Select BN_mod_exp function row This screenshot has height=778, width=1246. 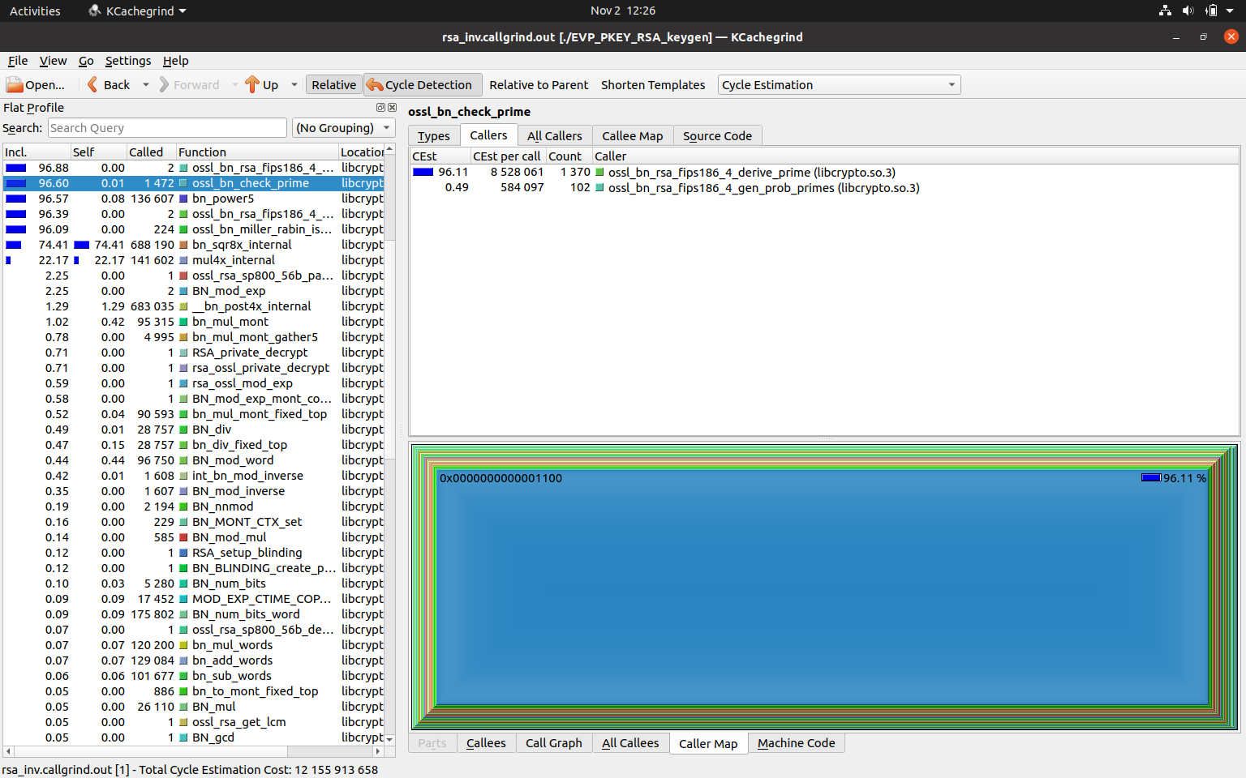[x=193, y=291]
